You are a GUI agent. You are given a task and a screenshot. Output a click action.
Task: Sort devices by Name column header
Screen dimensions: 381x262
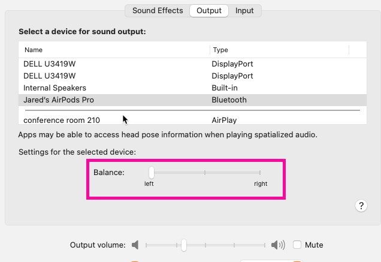coord(34,50)
